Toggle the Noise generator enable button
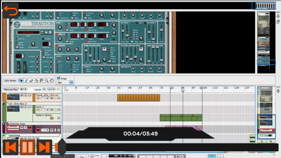The height and width of the screenshot is (158, 281). (x=57, y=46)
